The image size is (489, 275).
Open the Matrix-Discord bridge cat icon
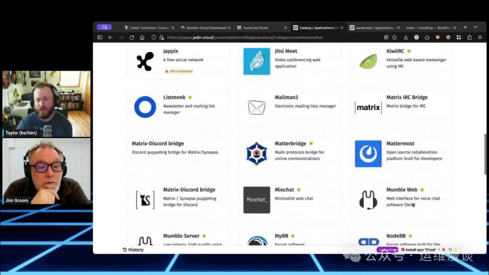tap(145, 199)
